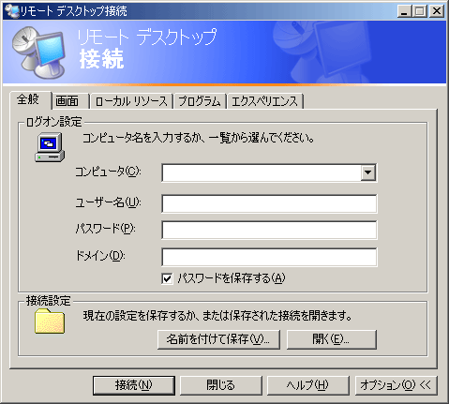
Task: Open the ローカル リソース tab
Action: coord(131,101)
